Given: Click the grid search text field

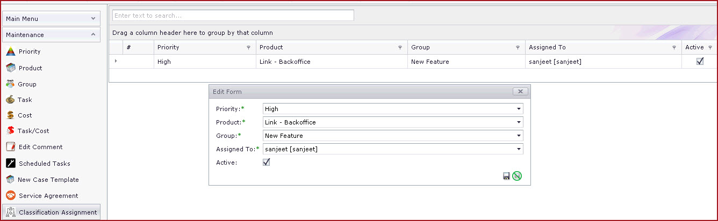Looking at the screenshot, I should tap(233, 16).
